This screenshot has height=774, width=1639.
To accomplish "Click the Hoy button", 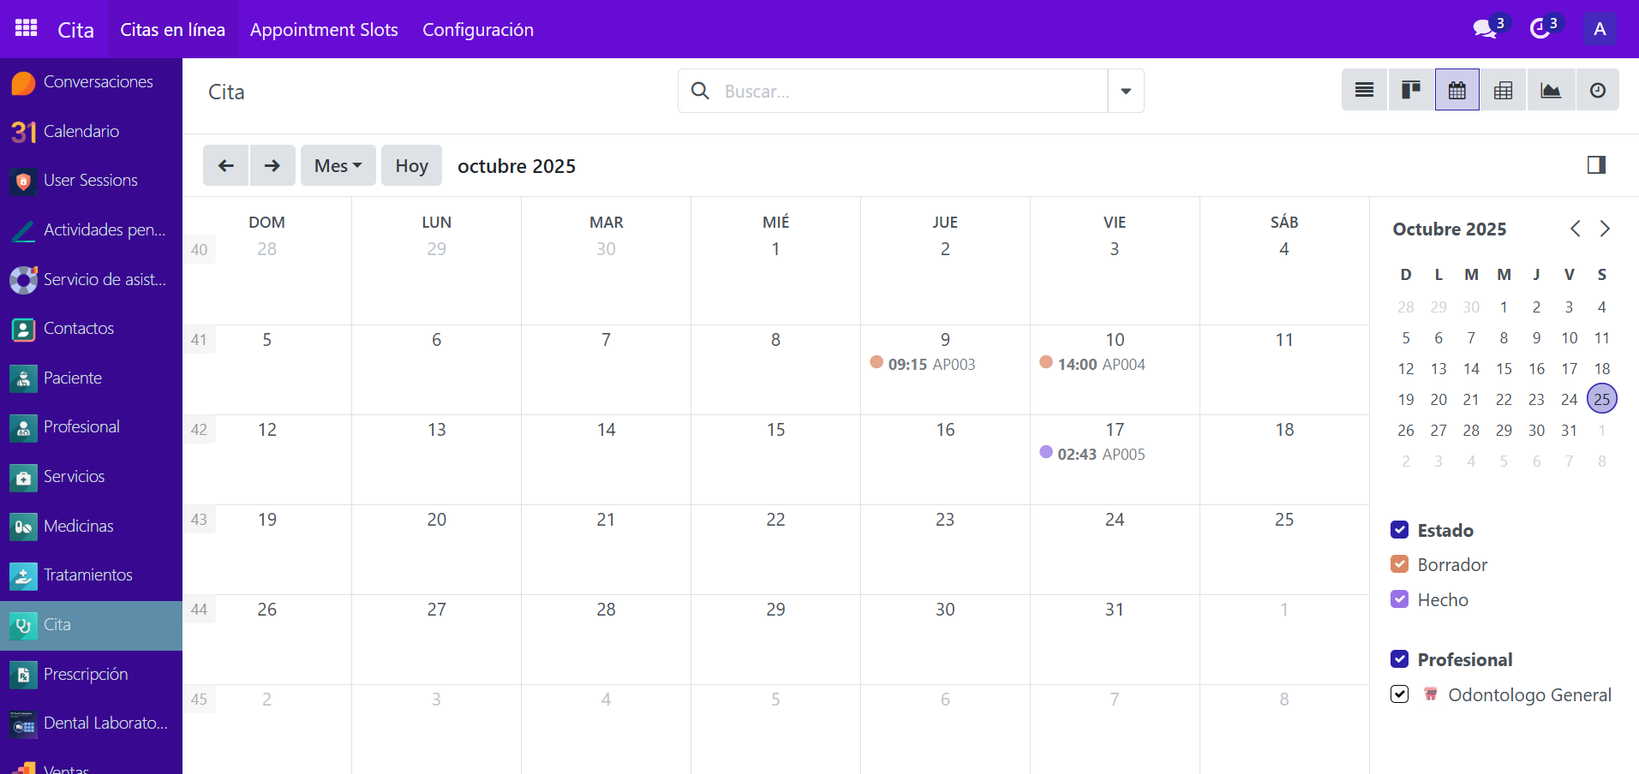I will (x=410, y=165).
